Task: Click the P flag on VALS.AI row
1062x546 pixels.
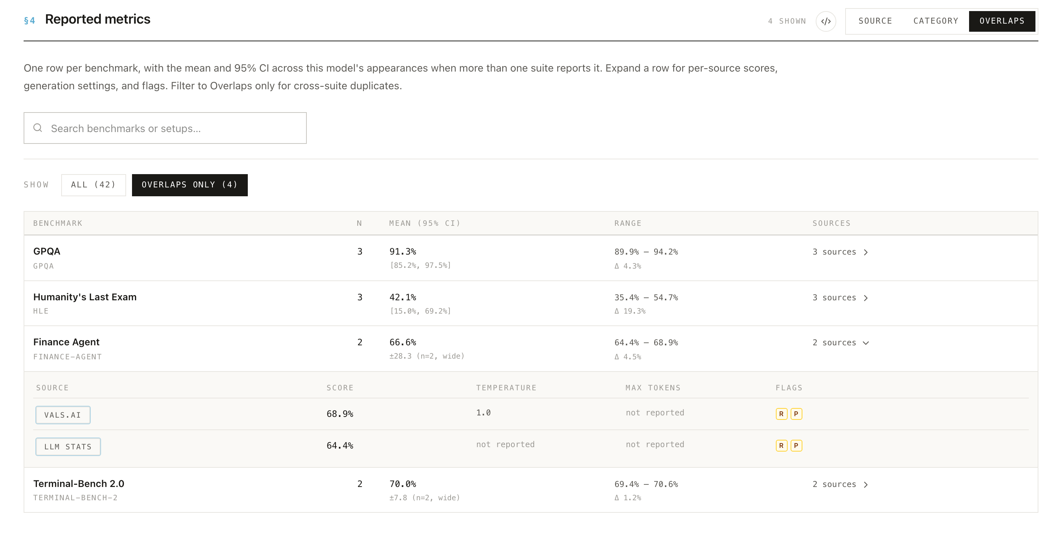Action: point(796,414)
